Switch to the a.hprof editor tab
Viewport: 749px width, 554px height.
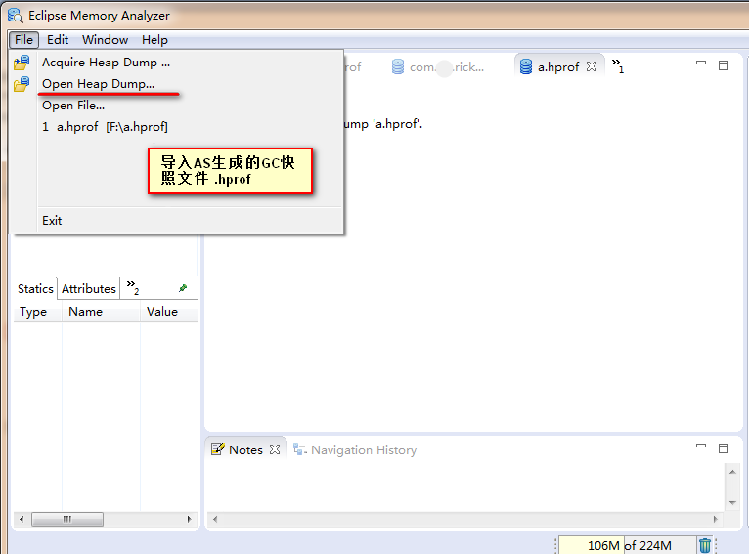pyautogui.click(x=558, y=66)
